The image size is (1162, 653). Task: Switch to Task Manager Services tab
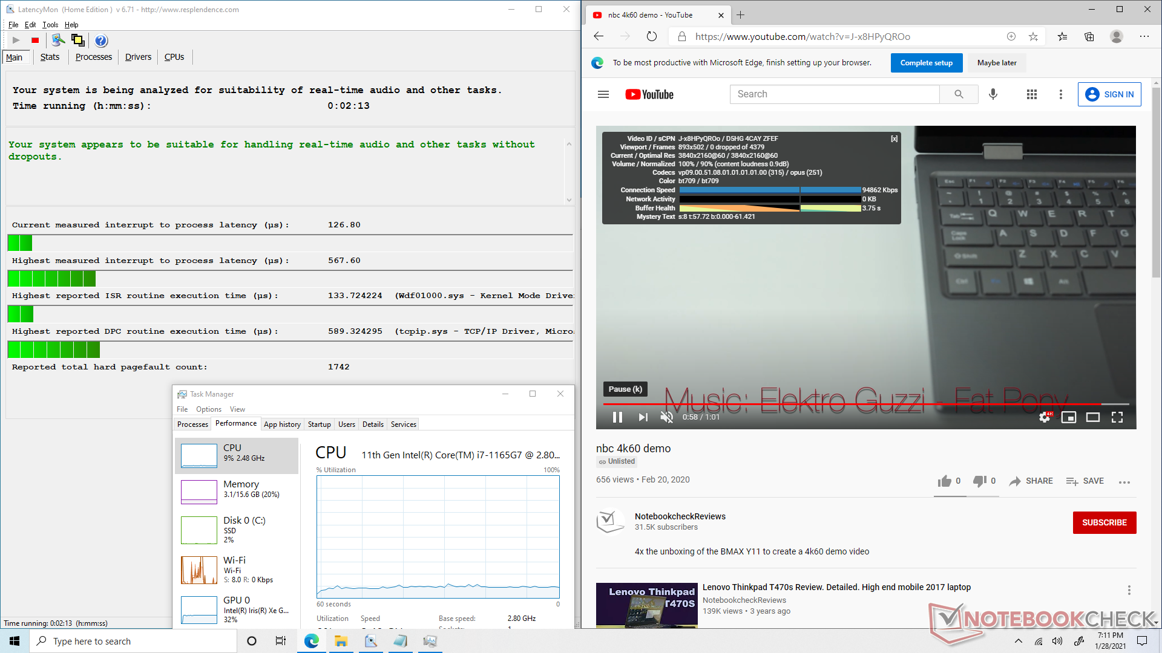click(404, 424)
